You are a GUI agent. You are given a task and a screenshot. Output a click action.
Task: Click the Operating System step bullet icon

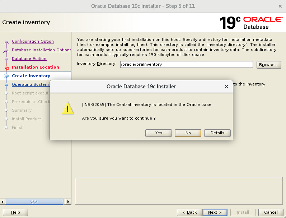(x=6, y=84)
